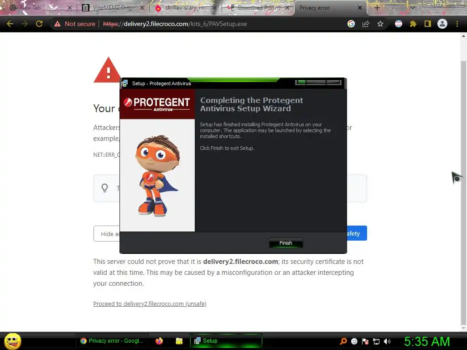Screen dimensions: 467x350
Task: Close the VineMEMZ tab
Action: (x=142, y=8)
